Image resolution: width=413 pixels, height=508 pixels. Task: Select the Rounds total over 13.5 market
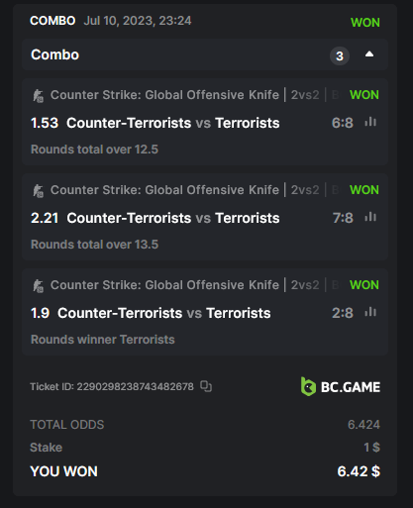click(94, 245)
